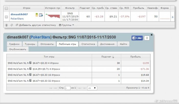Close the dimastik007 details panel
The width and height of the screenshot is (179, 104).
click(x=151, y=35)
